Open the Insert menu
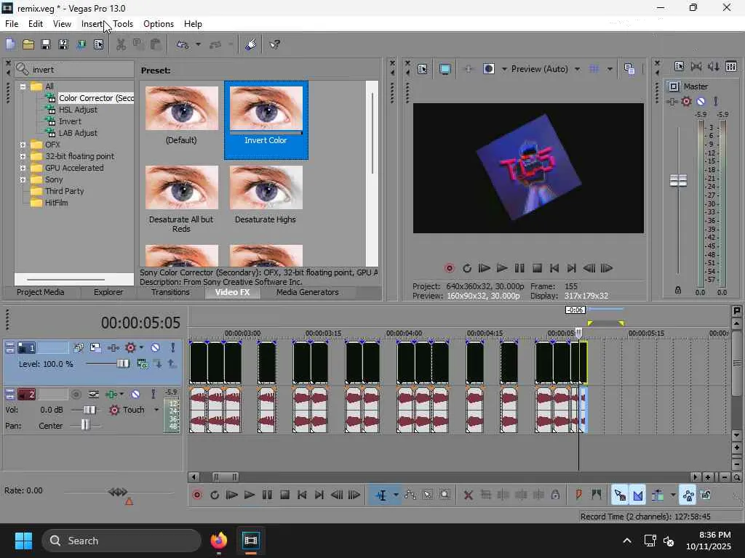This screenshot has width=745, height=558. 92,24
